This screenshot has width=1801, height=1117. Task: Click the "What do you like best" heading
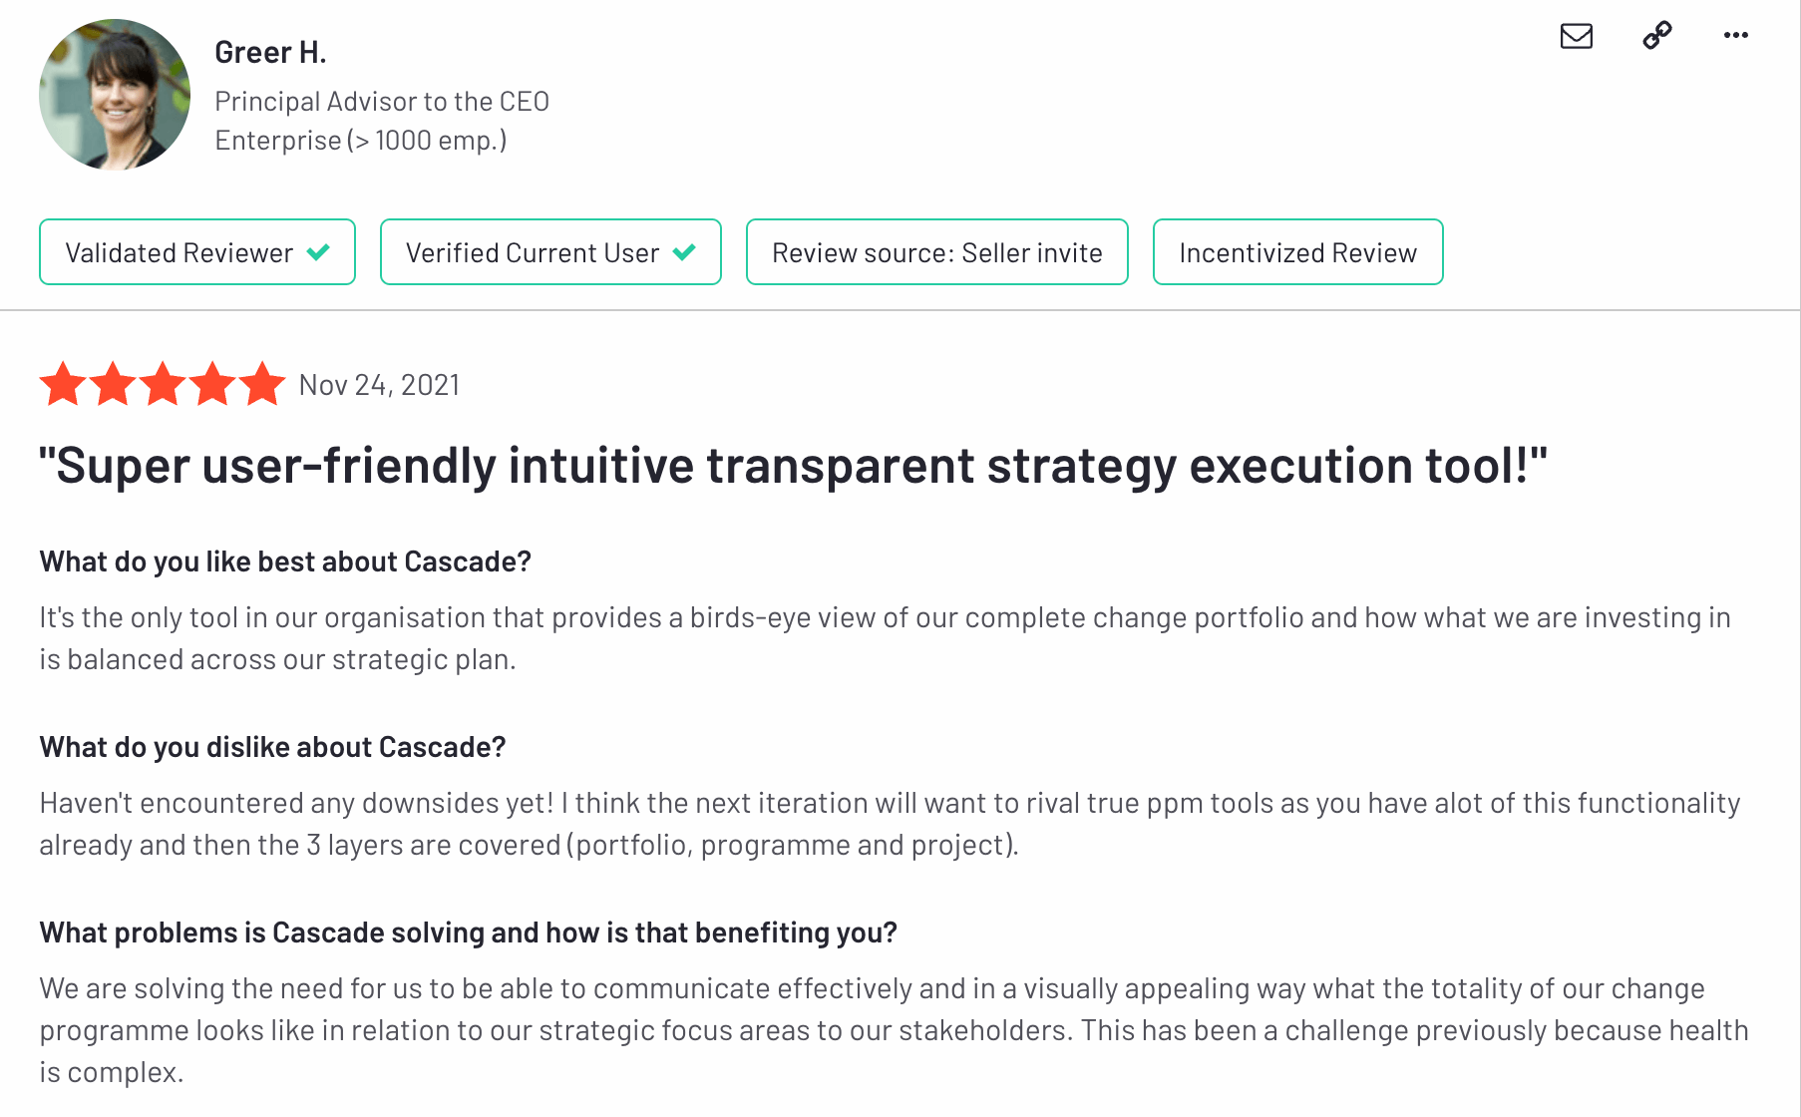[285, 561]
